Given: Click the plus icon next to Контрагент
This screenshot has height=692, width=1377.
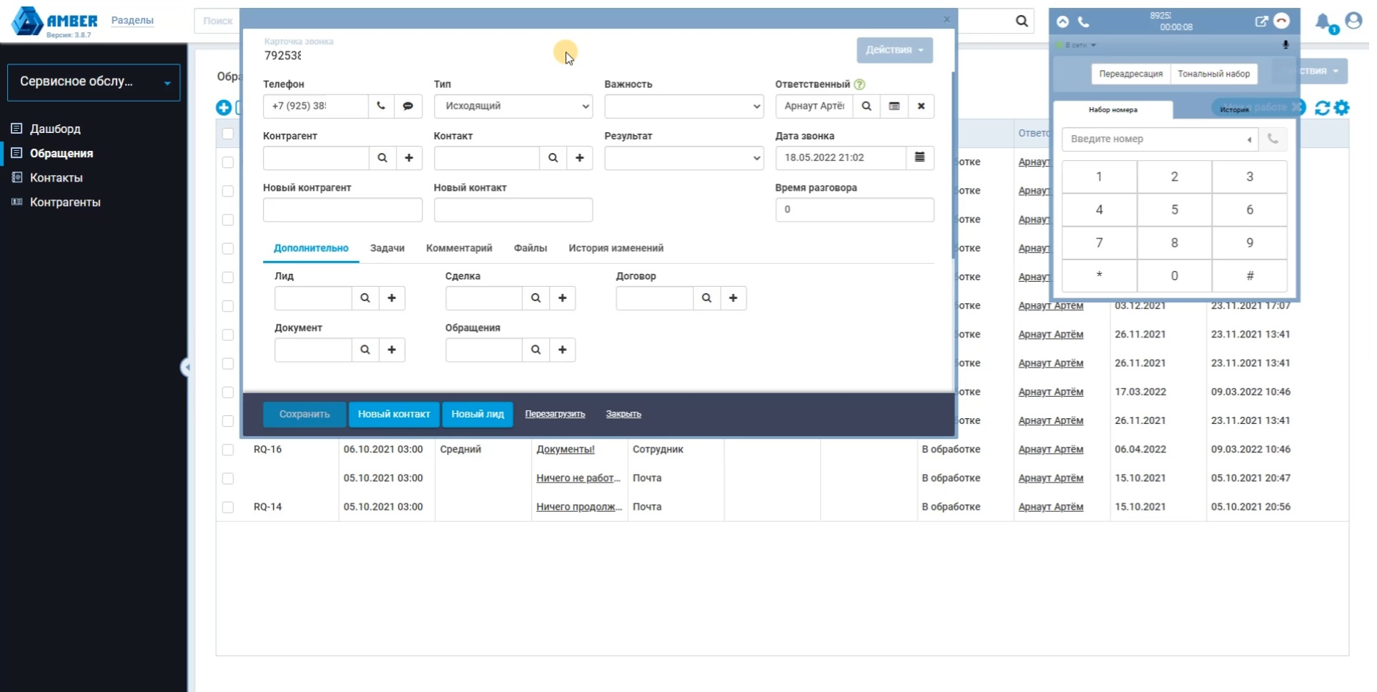Looking at the screenshot, I should (x=409, y=158).
